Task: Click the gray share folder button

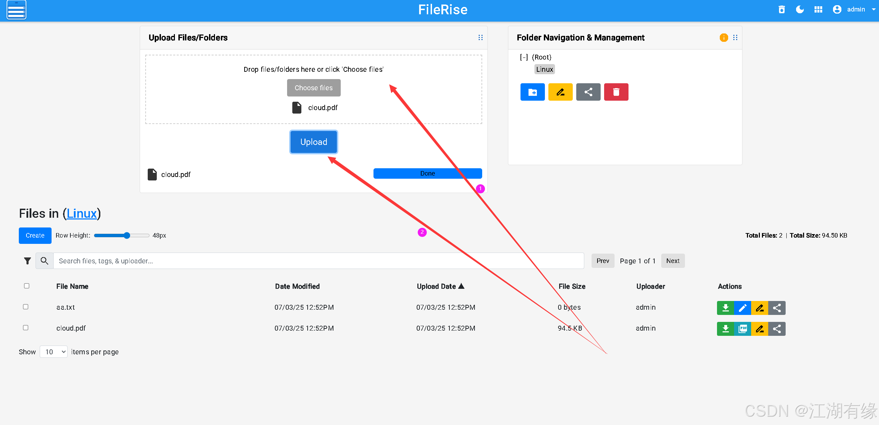Action: point(588,92)
